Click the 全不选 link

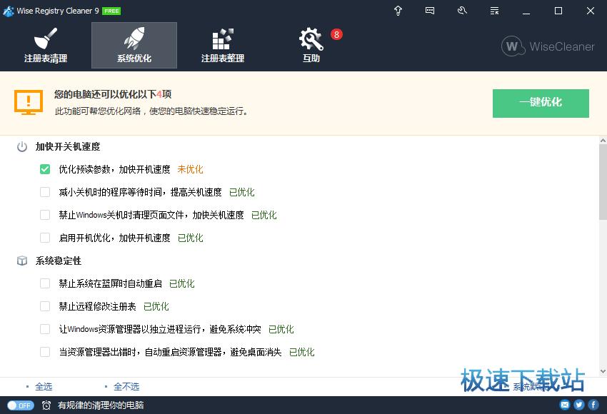[126, 386]
